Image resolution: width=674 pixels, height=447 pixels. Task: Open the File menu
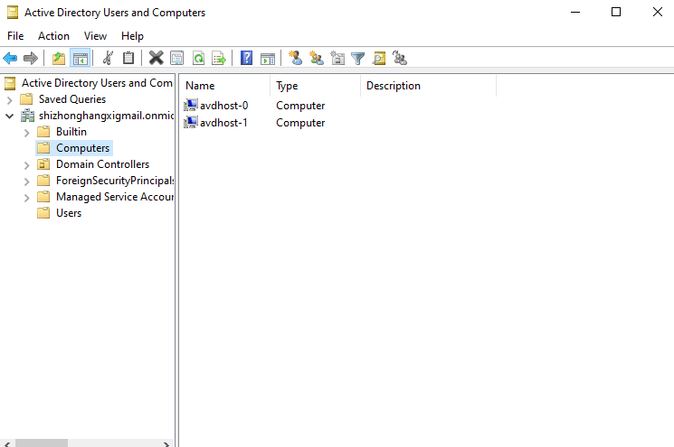15,36
